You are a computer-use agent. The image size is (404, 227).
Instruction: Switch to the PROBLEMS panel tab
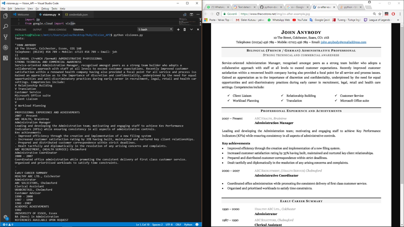[20, 30]
